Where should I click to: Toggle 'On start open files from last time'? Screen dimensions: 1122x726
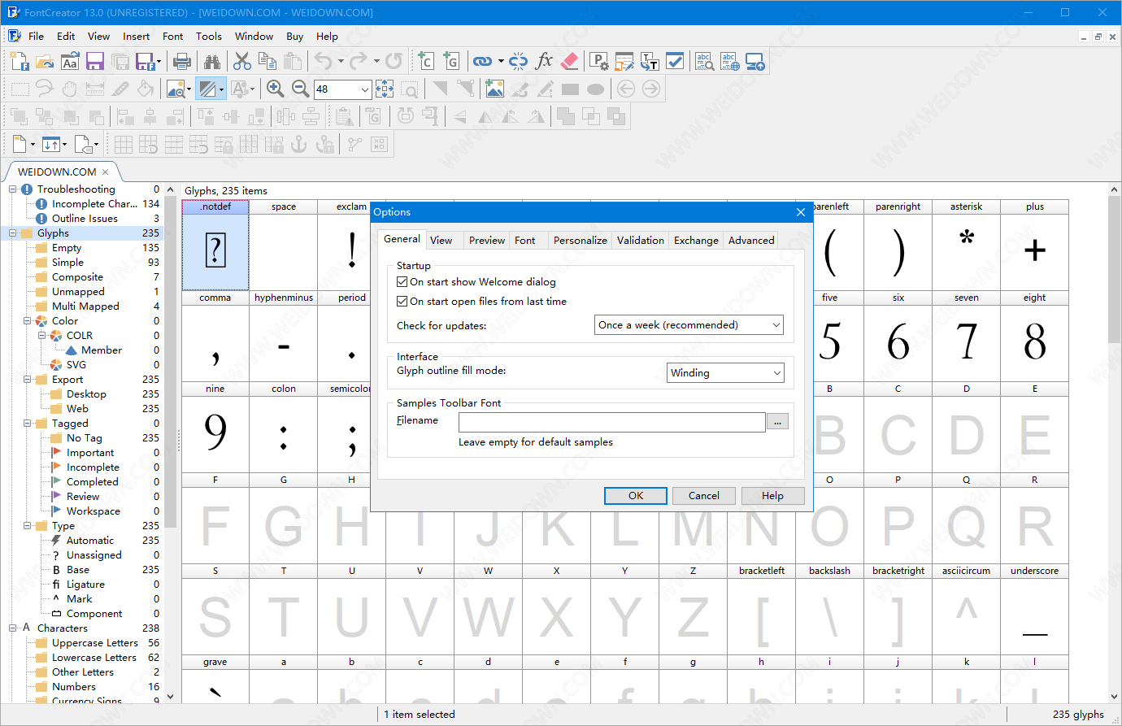pos(402,302)
